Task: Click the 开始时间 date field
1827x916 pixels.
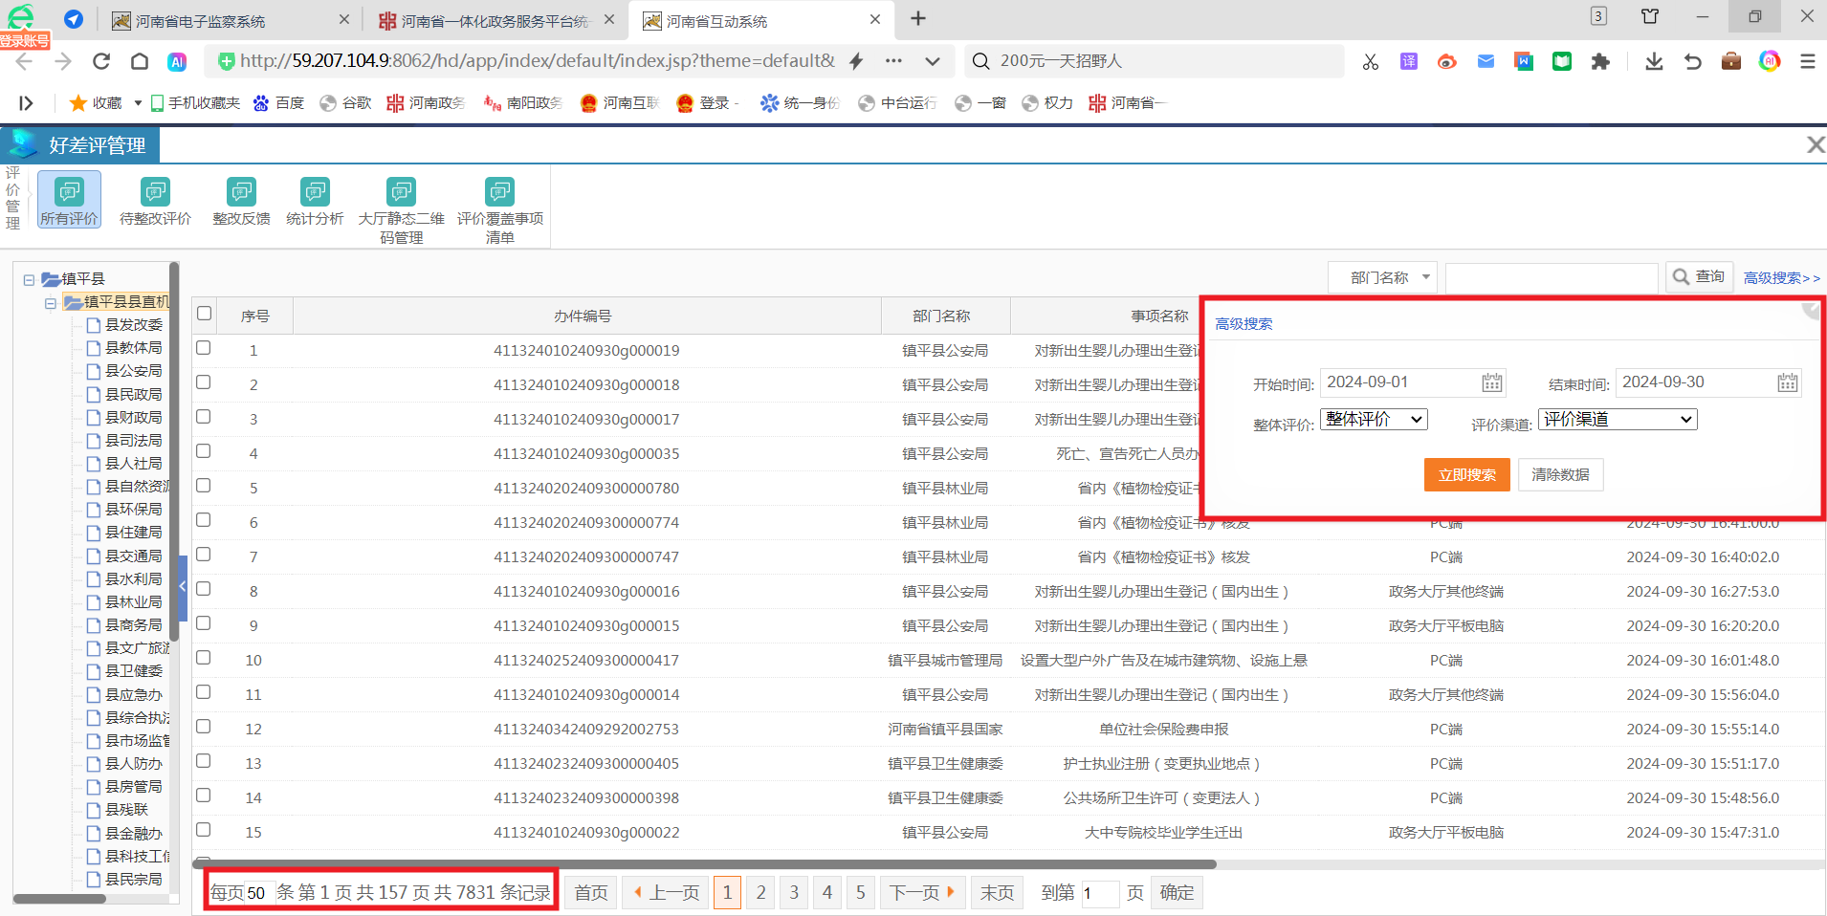Action: 1413,382
